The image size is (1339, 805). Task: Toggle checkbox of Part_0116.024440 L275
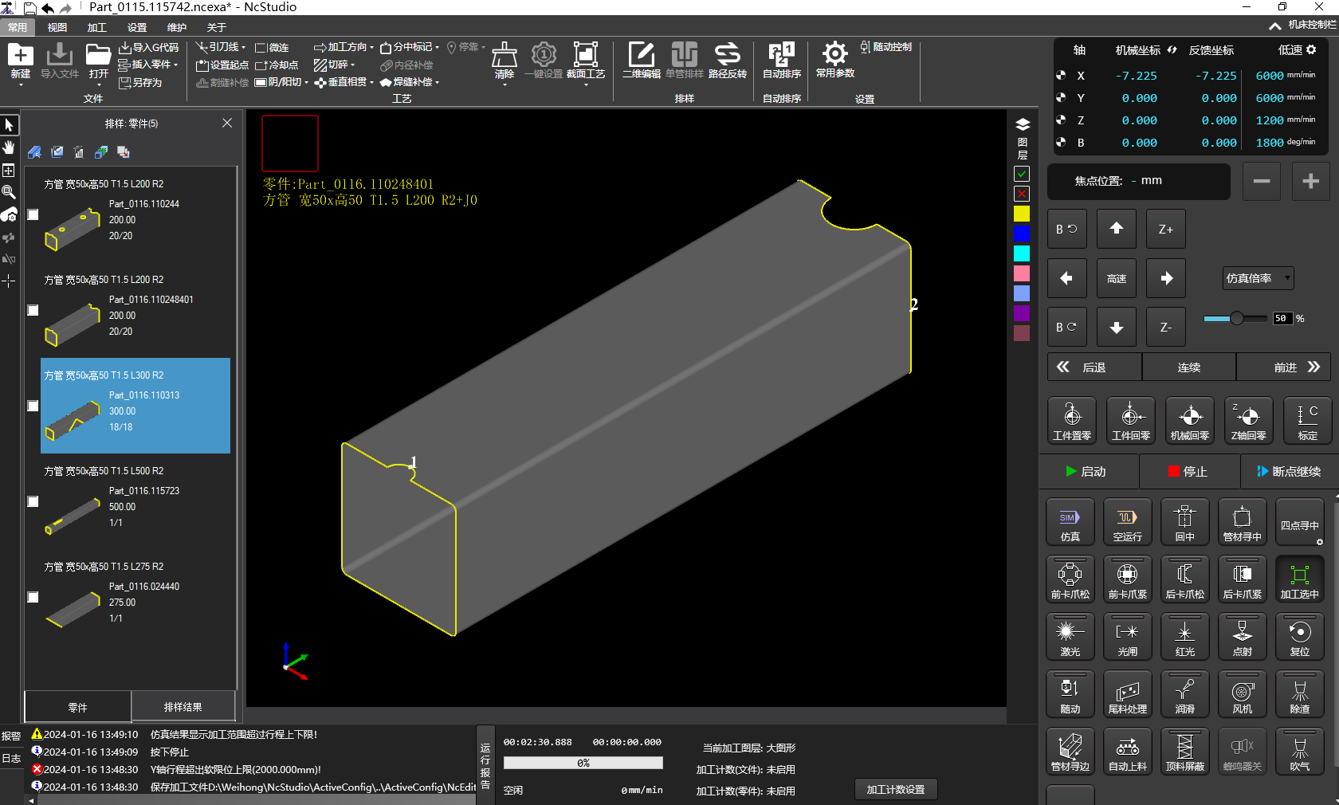pos(33,597)
